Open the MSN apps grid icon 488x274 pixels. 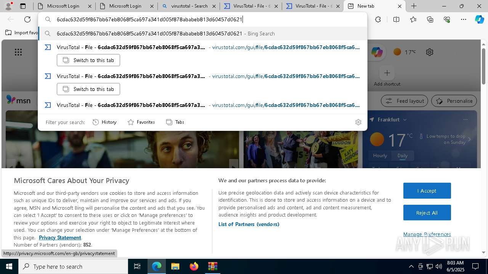click(x=18, y=52)
